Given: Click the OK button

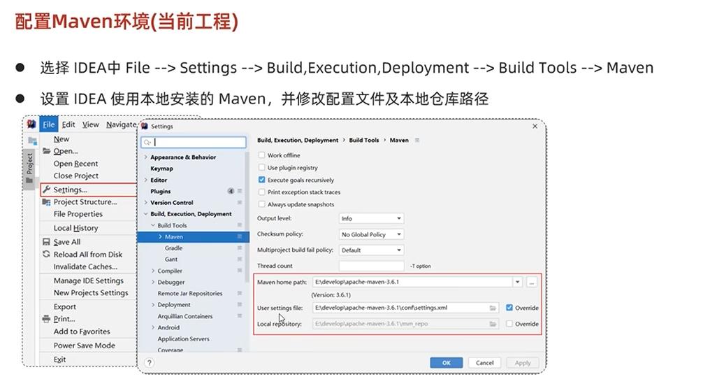Looking at the screenshot, I should [x=447, y=362].
